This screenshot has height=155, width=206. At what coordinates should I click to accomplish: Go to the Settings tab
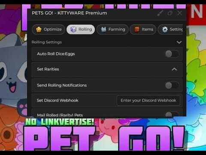pyautogui.click(x=170, y=29)
